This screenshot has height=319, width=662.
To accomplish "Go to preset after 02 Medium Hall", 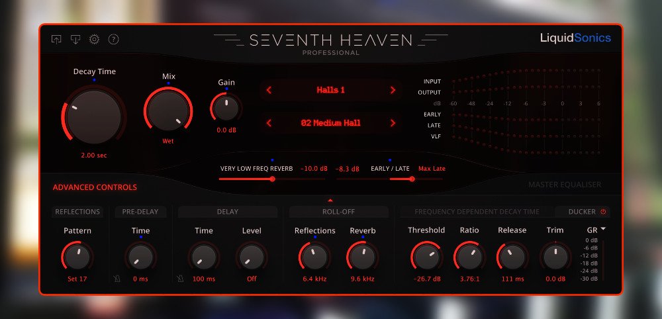I will [x=393, y=123].
